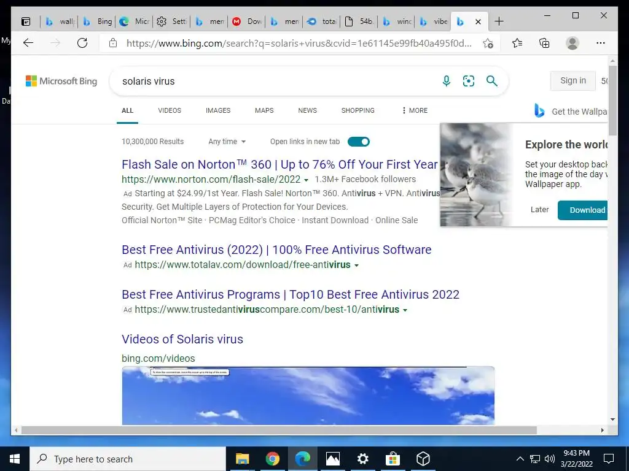Open the blue sky video thumbnail
Screen dimensions: 629x471
[308, 396]
